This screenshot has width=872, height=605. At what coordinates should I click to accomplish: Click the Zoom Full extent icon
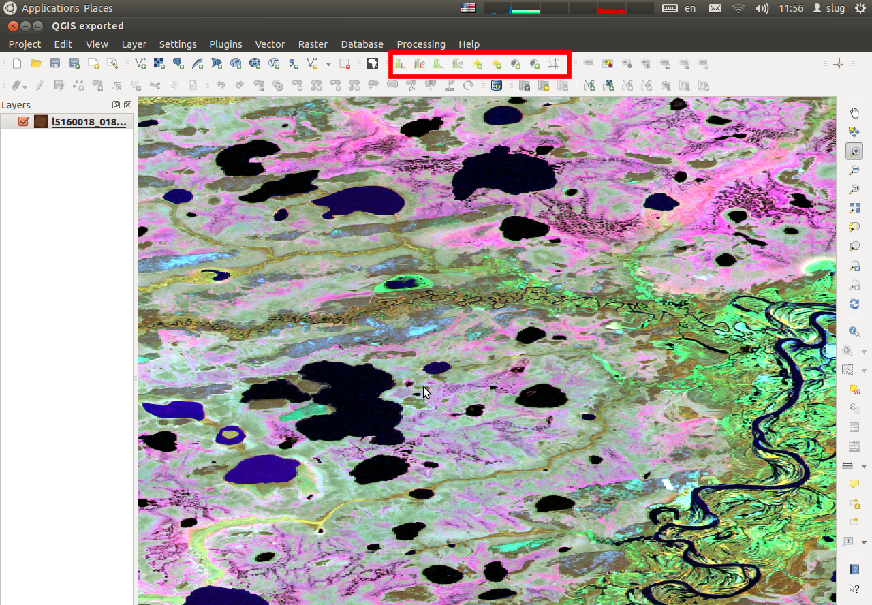pyautogui.click(x=854, y=208)
